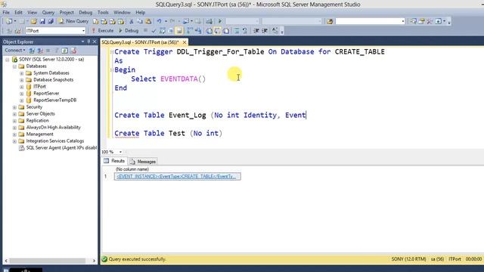Open the Tools menu
This screenshot has width=484, height=272.
tap(103, 13)
